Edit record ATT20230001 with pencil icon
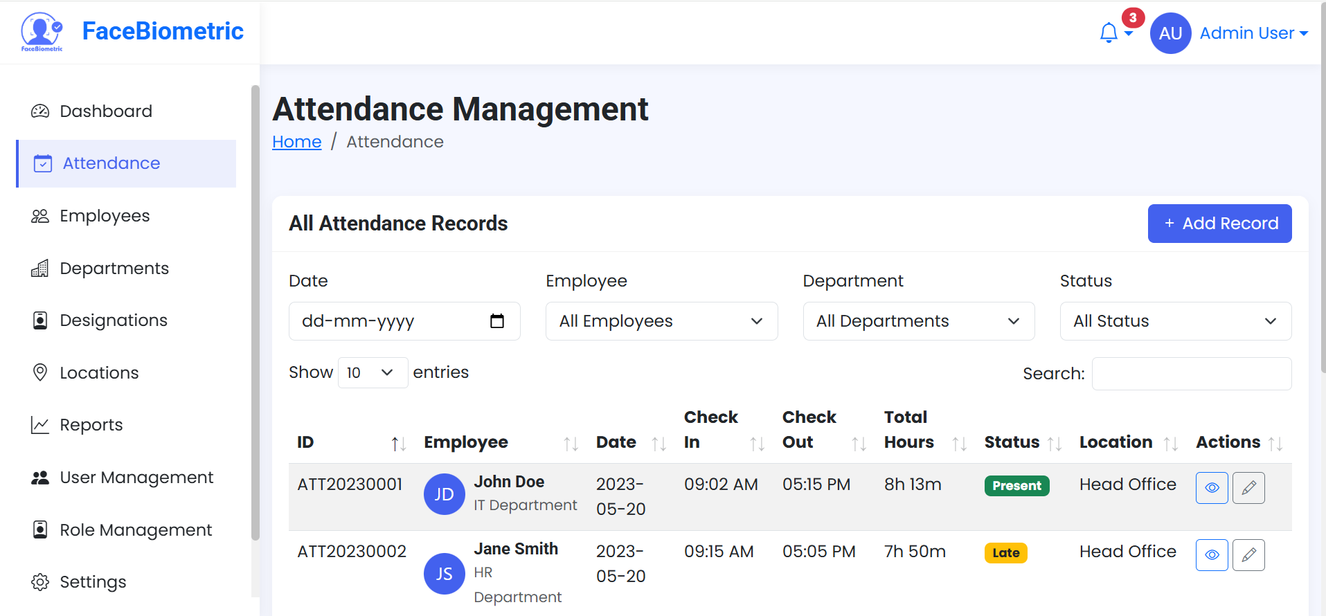Viewport: 1326px width, 616px height. [x=1248, y=488]
